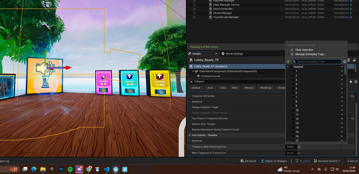Click the LOD filter button

point(223,88)
